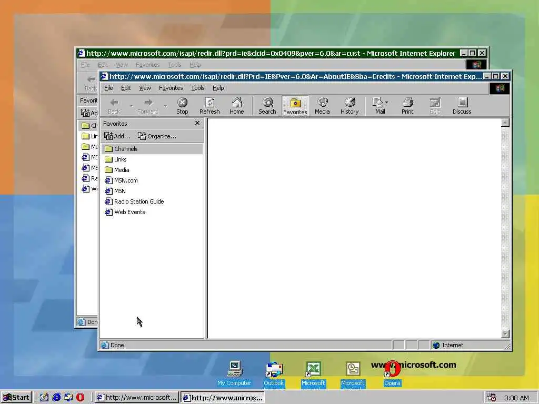Select the Outlook Express desktop shortcut
Viewport: 539px width, 404px height.
tap(274, 375)
